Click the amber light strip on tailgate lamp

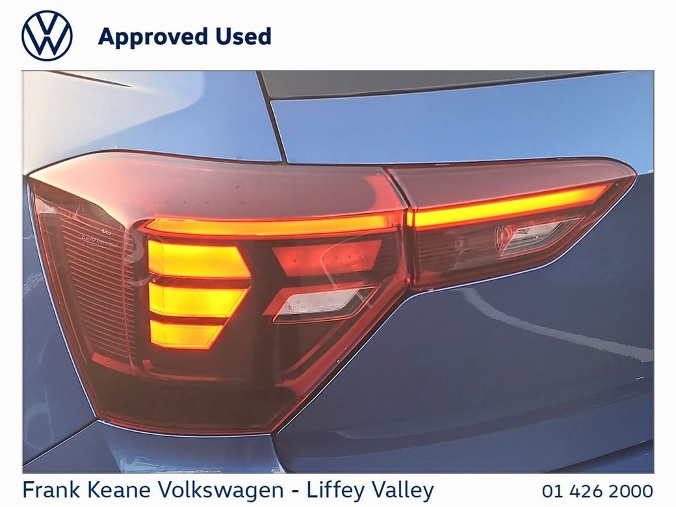click(509, 206)
